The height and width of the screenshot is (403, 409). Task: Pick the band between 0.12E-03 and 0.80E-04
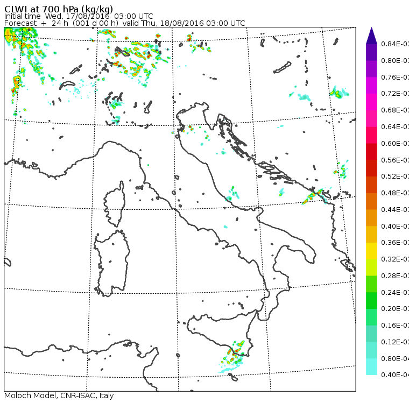pos(371,350)
